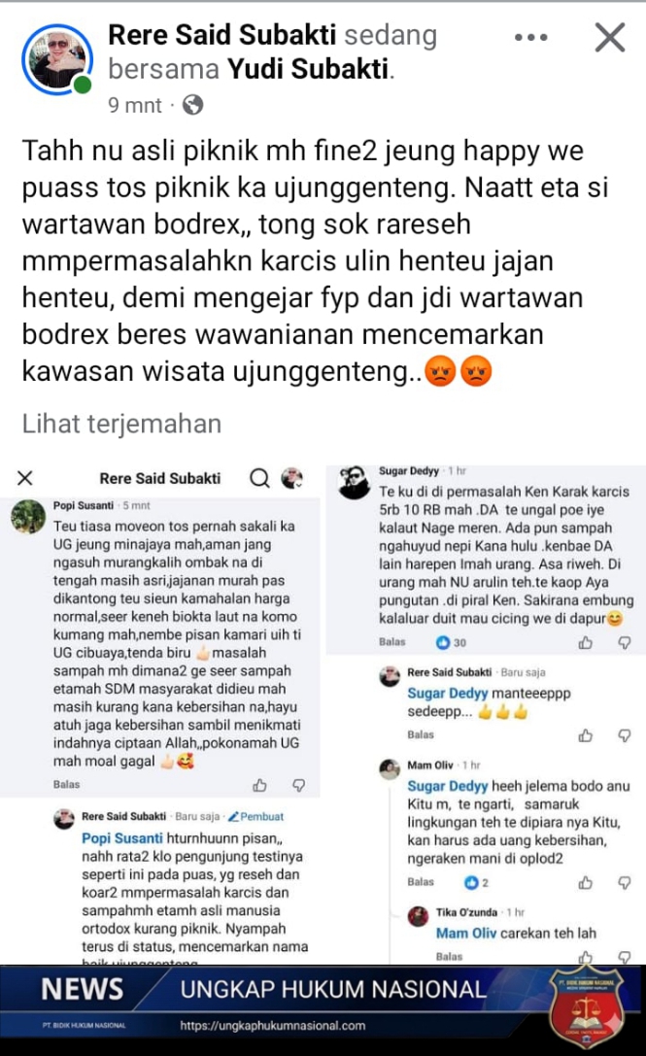646x1056 pixels.
Task: Like Popi Susanti's comment with thumbs up
Action: coord(259,785)
